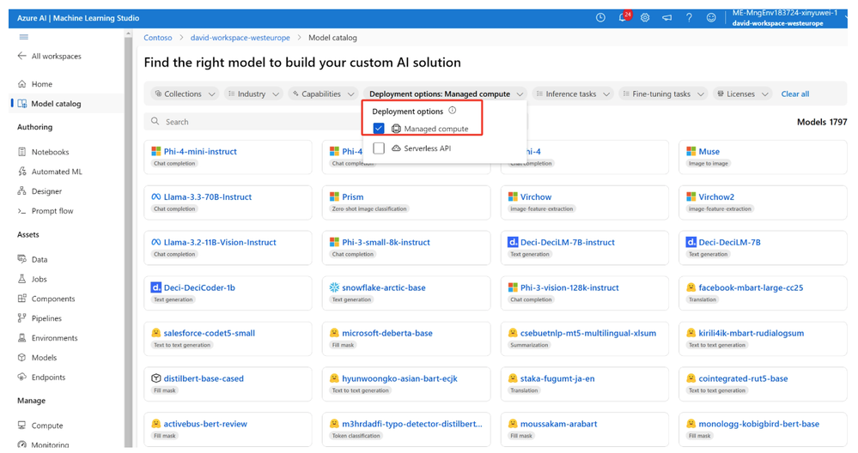Click the Compute monitor icon
The height and width of the screenshot is (453, 858).
pos(21,426)
